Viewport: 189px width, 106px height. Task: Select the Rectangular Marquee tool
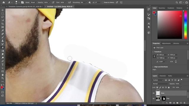(3, 14)
